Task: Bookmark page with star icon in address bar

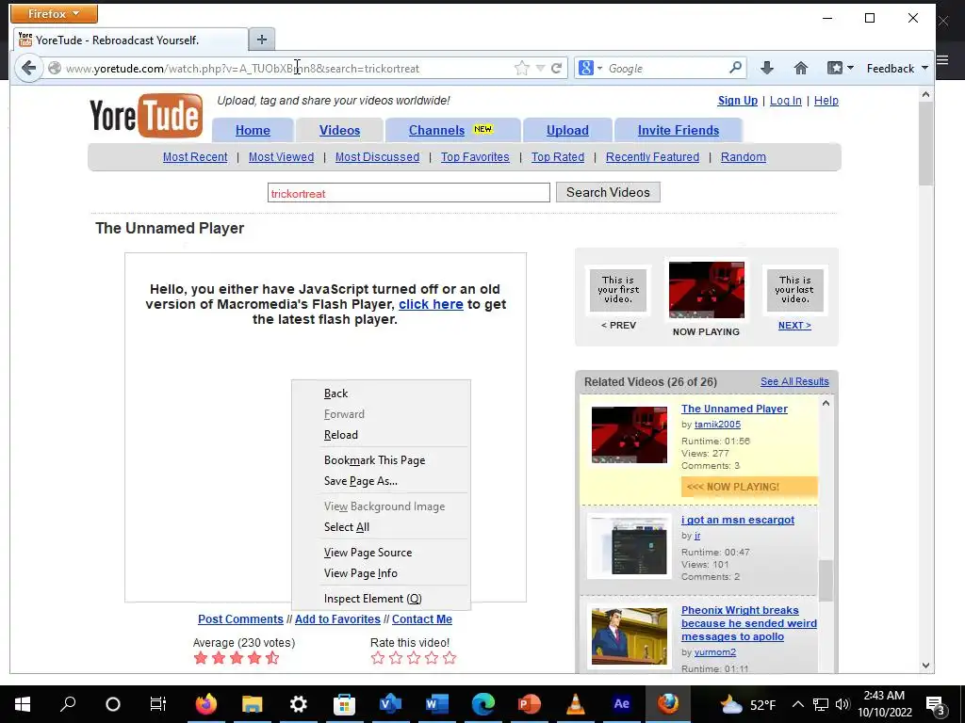Action: tap(521, 68)
